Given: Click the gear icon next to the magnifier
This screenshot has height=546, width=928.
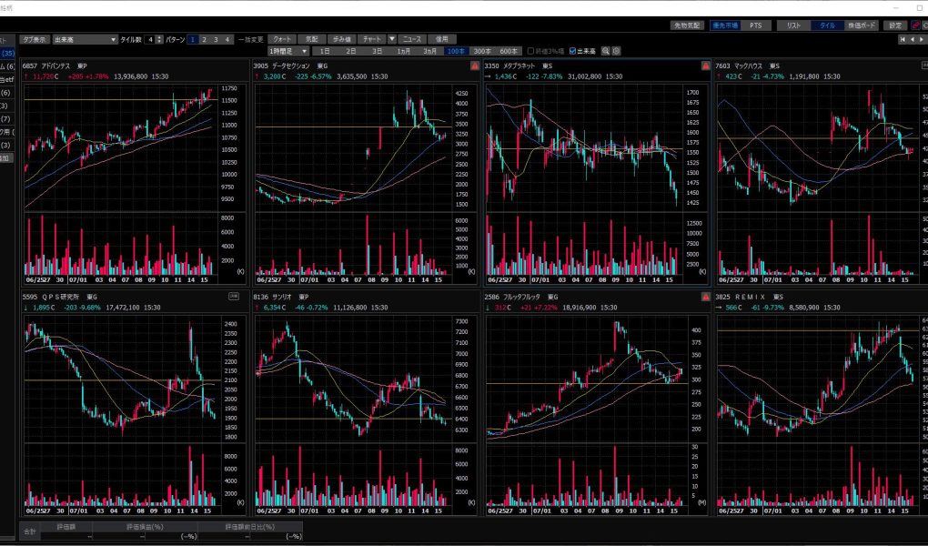Looking at the screenshot, I should click(x=616, y=51).
